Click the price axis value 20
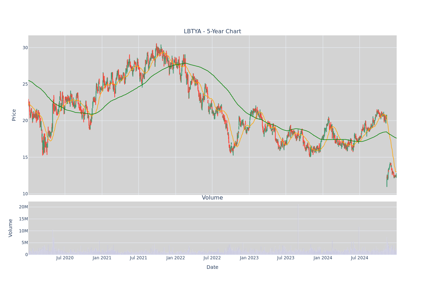Screen dimensions: 425x283 [x=25, y=121]
